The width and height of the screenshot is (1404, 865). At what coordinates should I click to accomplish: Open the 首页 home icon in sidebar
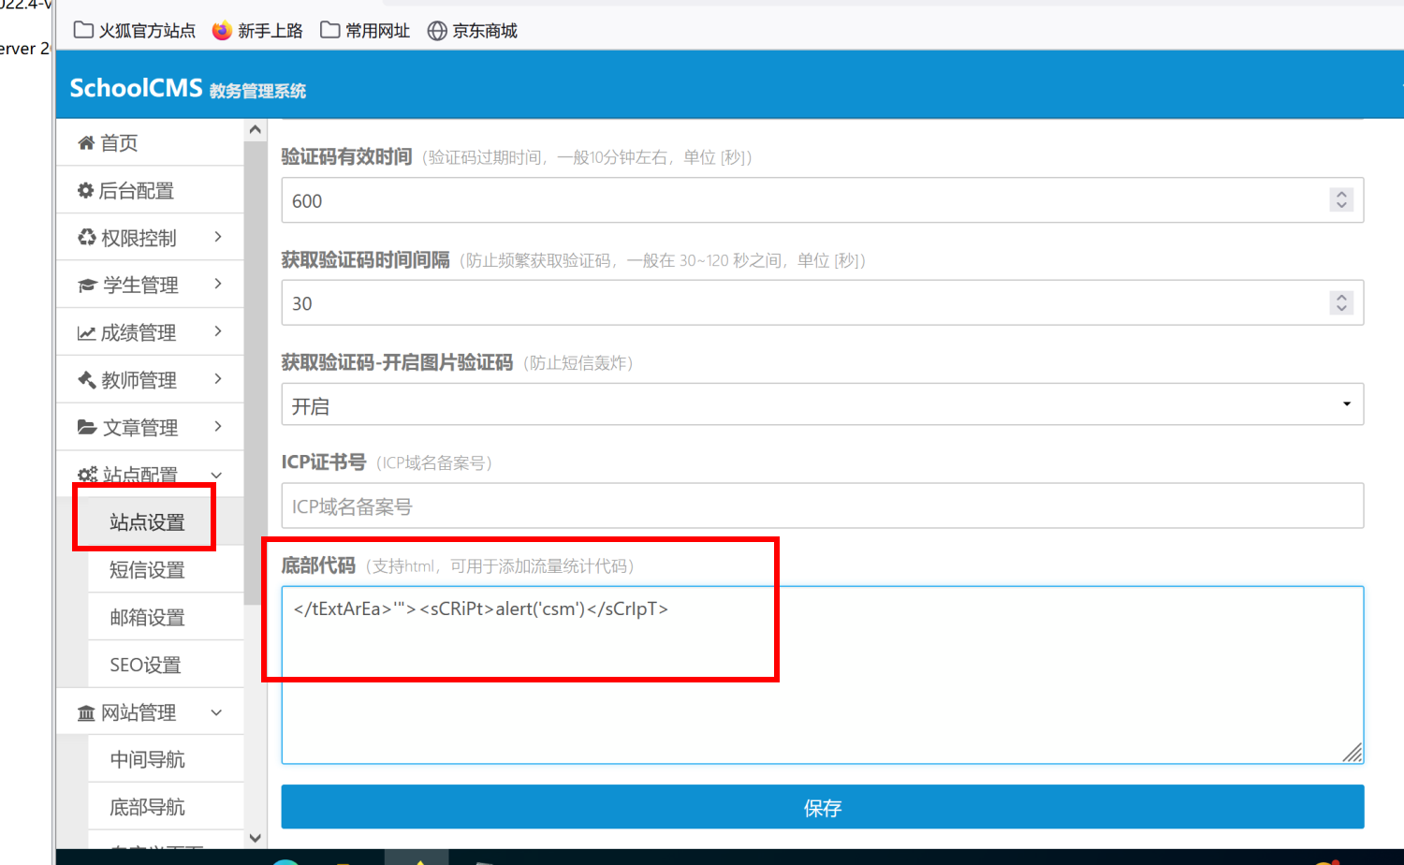[x=89, y=142]
